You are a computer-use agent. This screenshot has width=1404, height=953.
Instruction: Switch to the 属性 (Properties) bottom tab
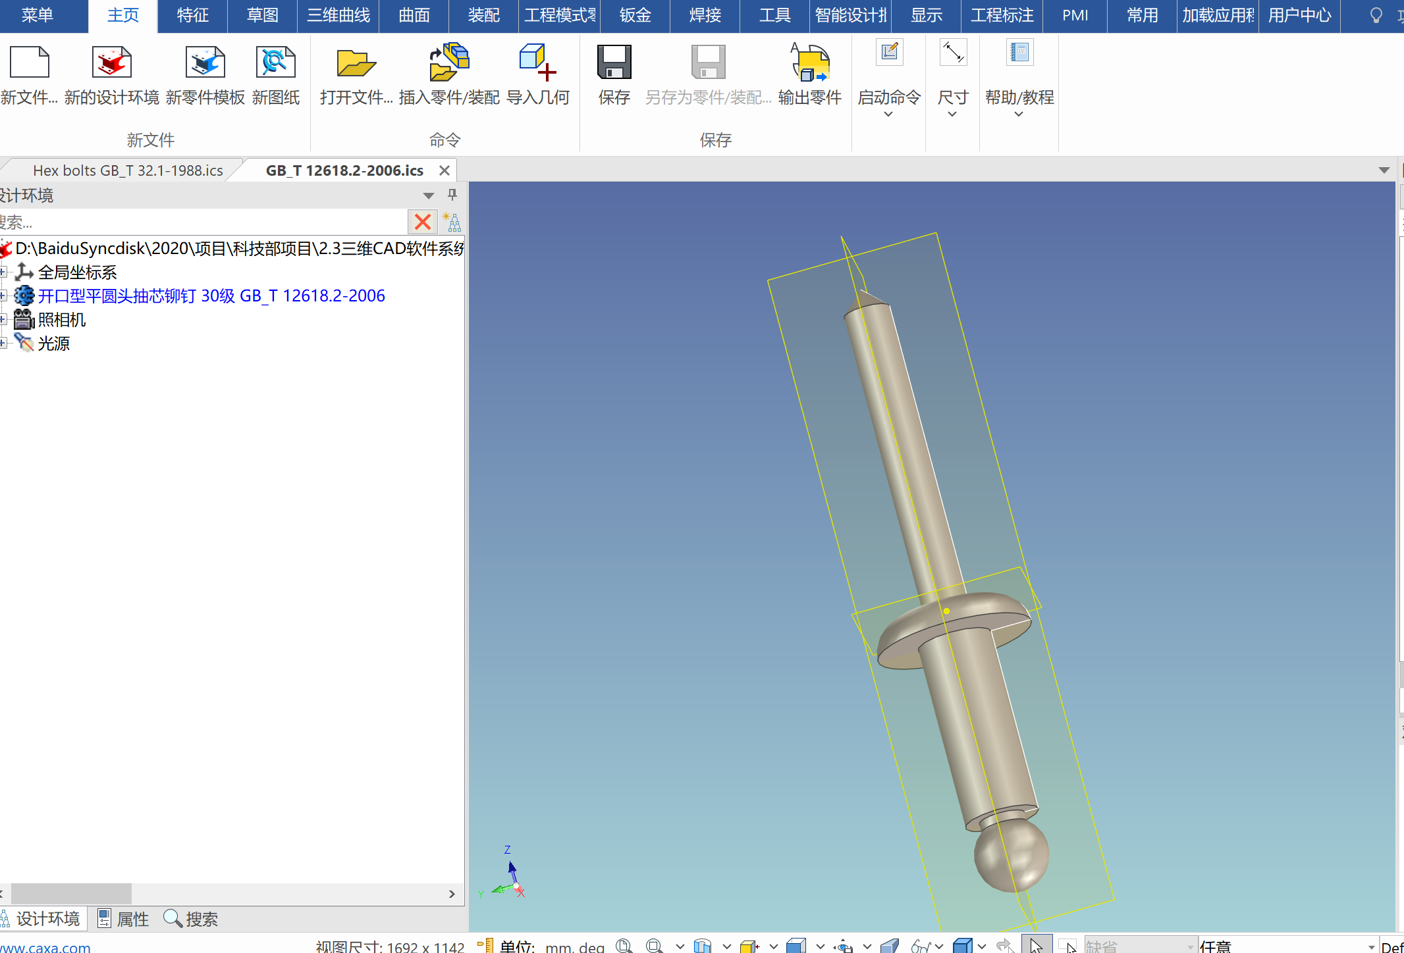[x=124, y=919]
